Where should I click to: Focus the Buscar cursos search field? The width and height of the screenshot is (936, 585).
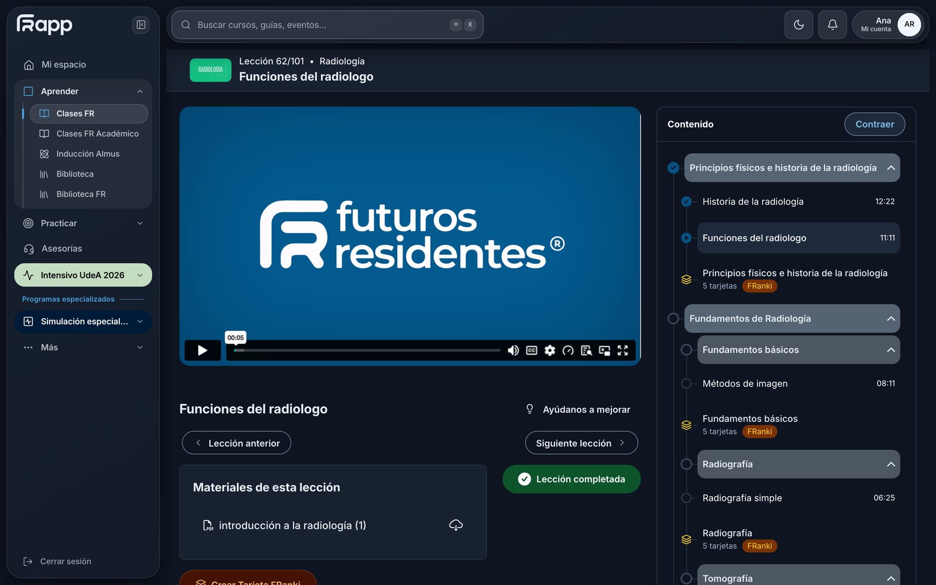pos(328,25)
